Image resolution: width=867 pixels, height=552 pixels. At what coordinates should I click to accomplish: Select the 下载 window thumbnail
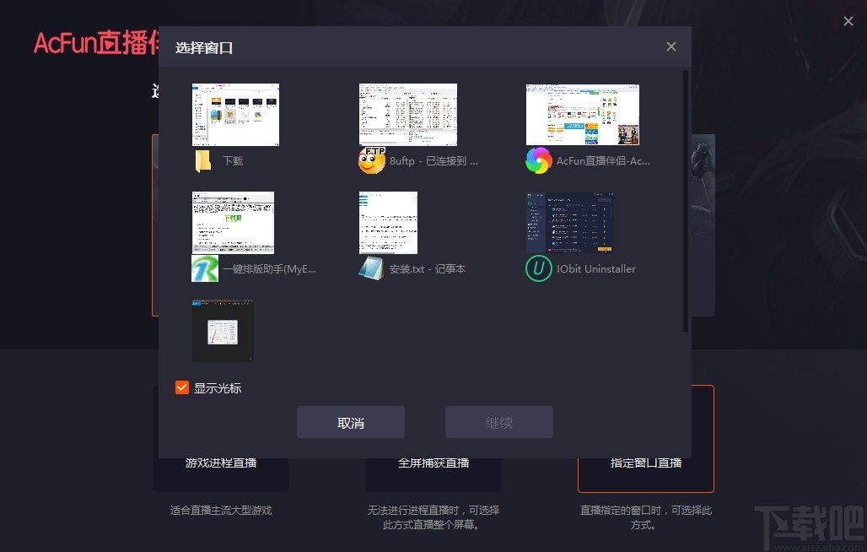click(235, 114)
